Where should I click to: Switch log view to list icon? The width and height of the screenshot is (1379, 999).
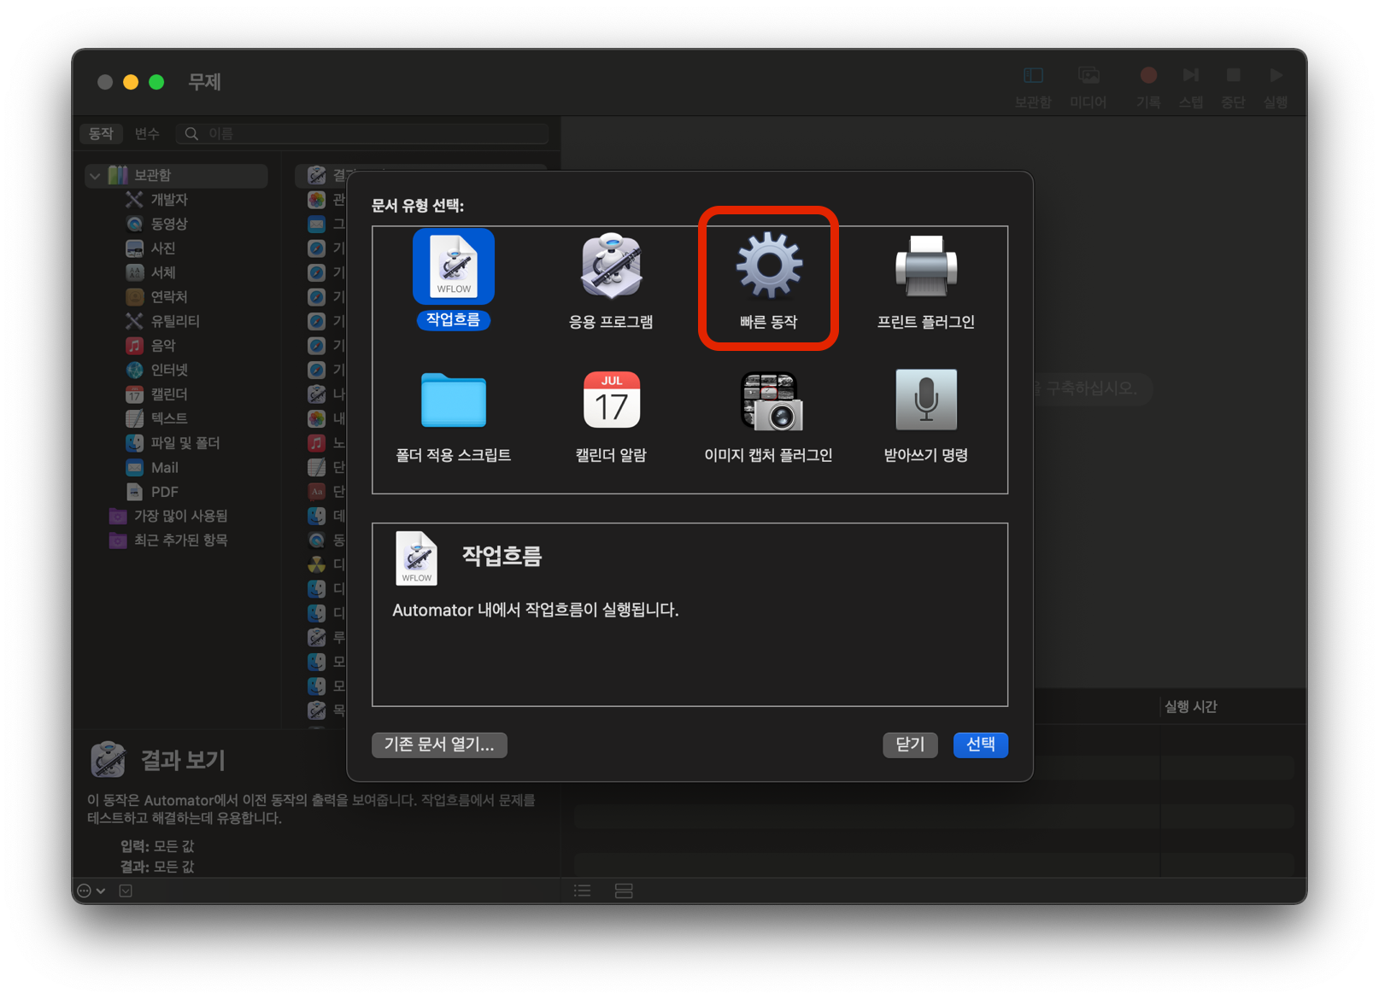(583, 891)
